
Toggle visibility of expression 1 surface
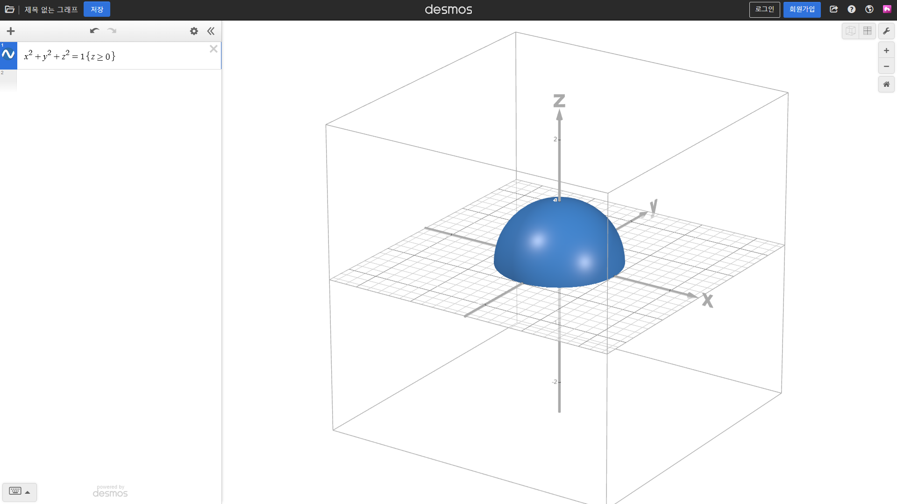tap(8, 55)
